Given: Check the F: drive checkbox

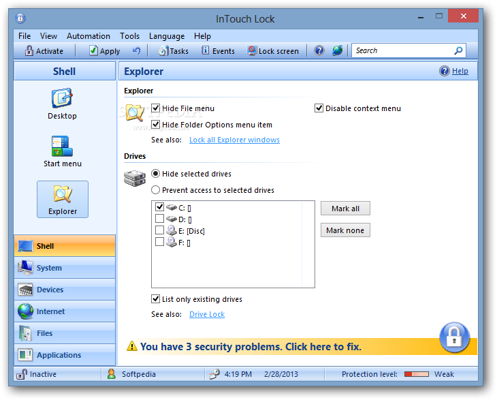Looking at the screenshot, I should (x=159, y=242).
